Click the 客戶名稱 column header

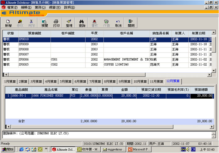[126, 33]
